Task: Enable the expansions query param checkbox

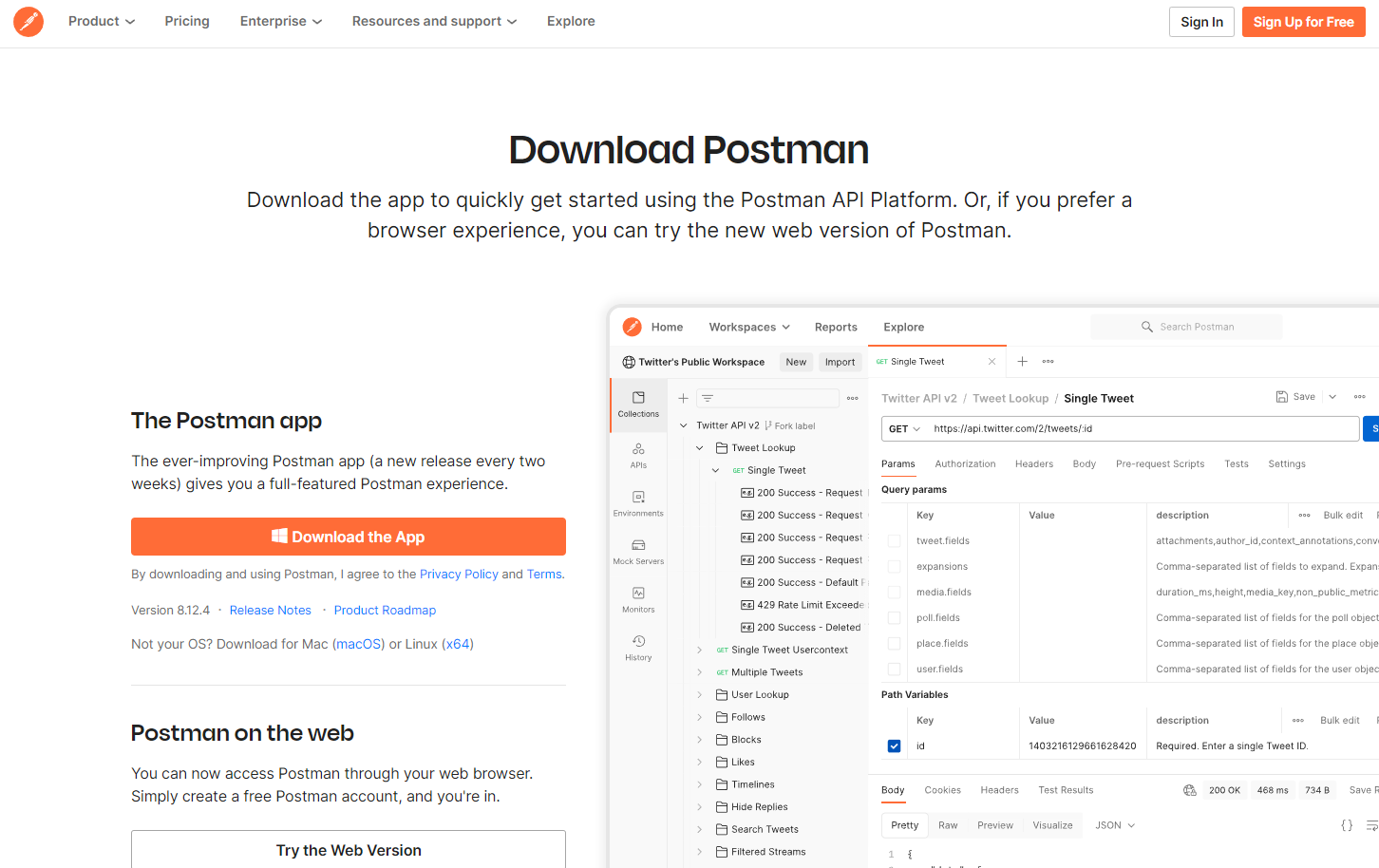Action: point(894,567)
